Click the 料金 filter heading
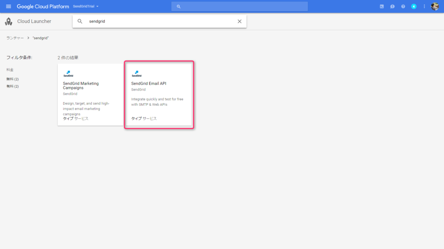 click(10, 70)
